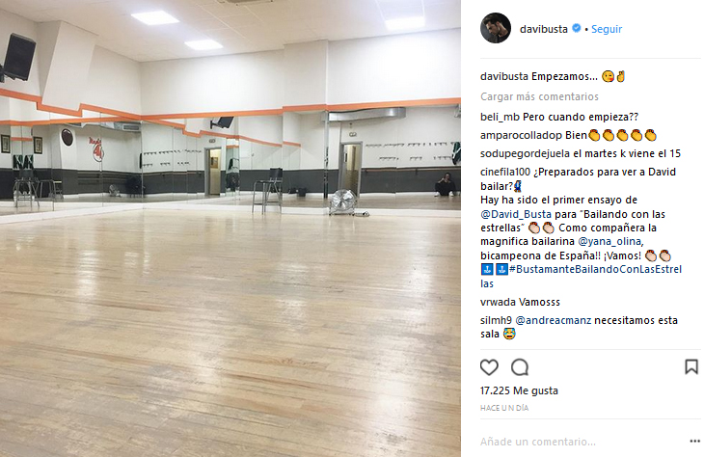Open the @yana_olina mention

tap(609, 242)
